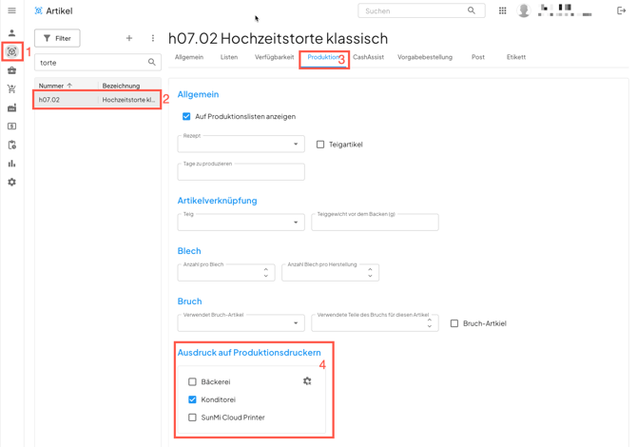
Task: Select the h07.02 Hochzeitstorte row
Action: coord(98,100)
